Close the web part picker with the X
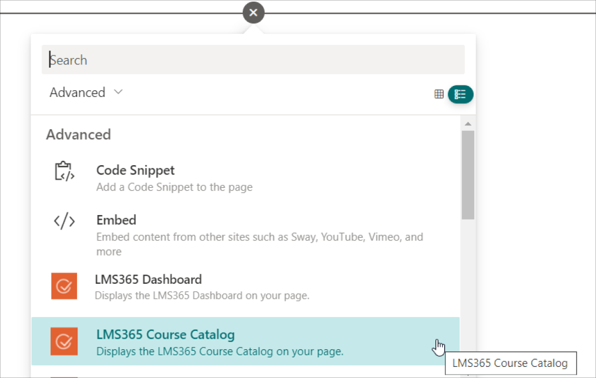The height and width of the screenshot is (378, 596). [x=253, y=13]
